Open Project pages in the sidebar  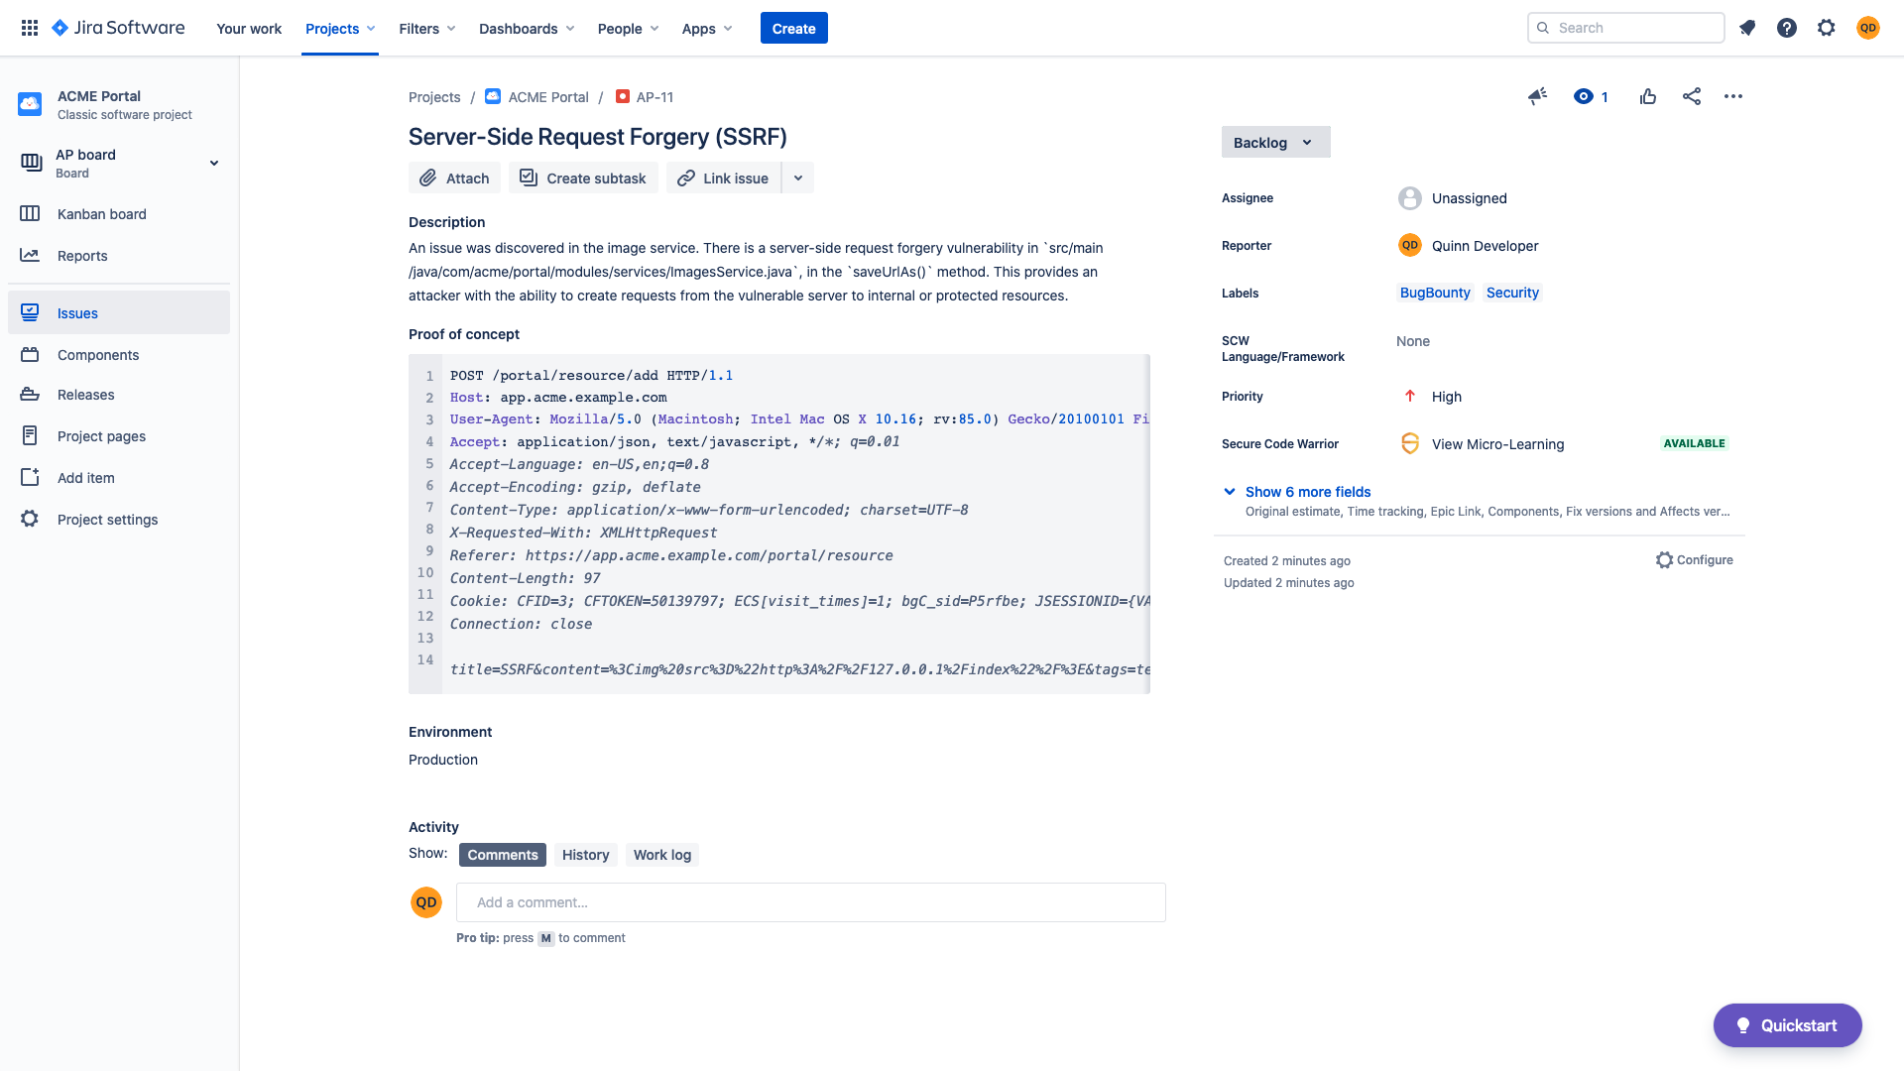click(x=119, y=436)
